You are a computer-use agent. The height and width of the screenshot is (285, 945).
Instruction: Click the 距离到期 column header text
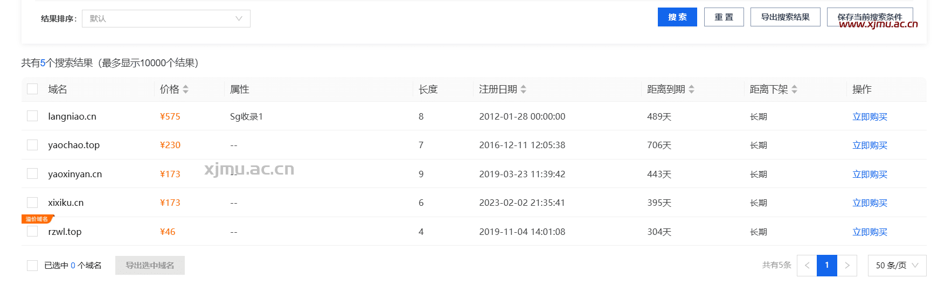tap(666, 89)
